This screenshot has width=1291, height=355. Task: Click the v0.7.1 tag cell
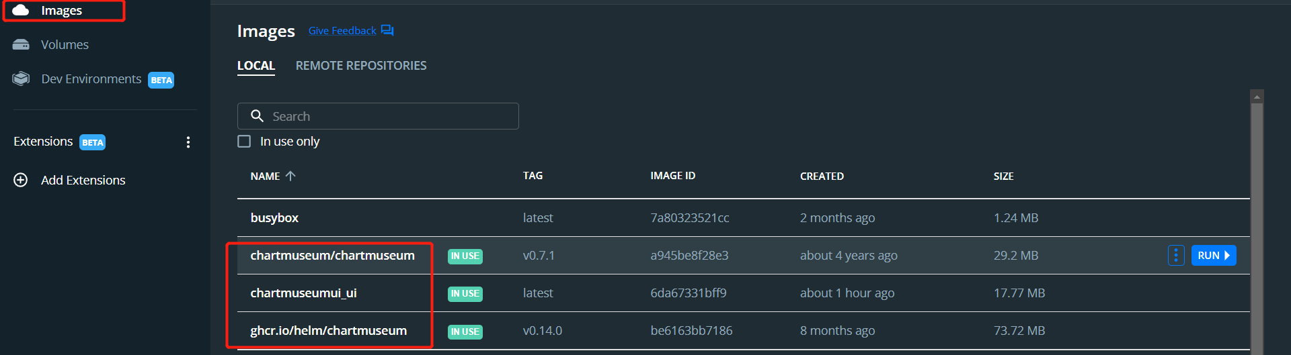(x=539, y=256)
